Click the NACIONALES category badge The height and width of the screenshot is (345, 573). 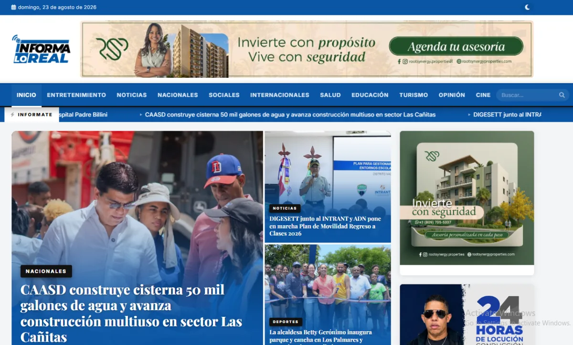click(x=46, y=271)
